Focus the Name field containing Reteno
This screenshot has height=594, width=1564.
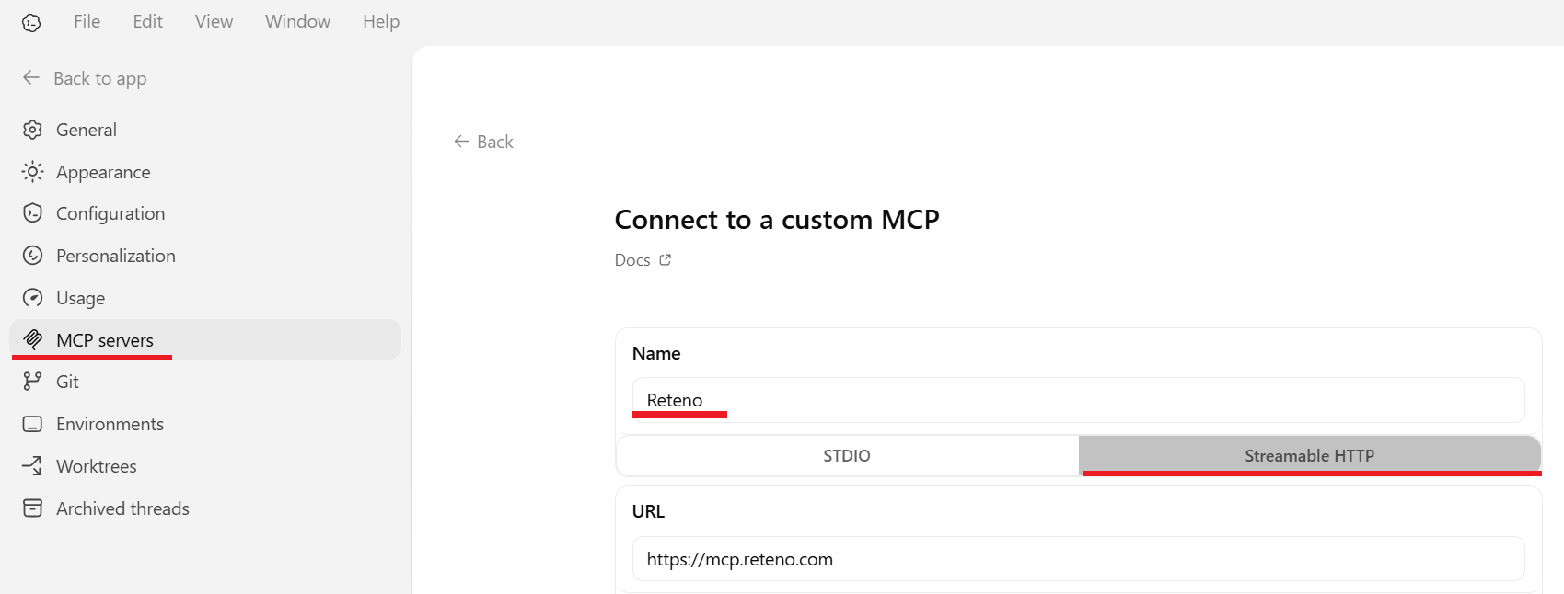(1077, 400)
